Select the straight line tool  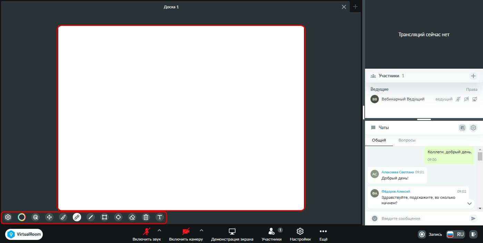[91, 217]
